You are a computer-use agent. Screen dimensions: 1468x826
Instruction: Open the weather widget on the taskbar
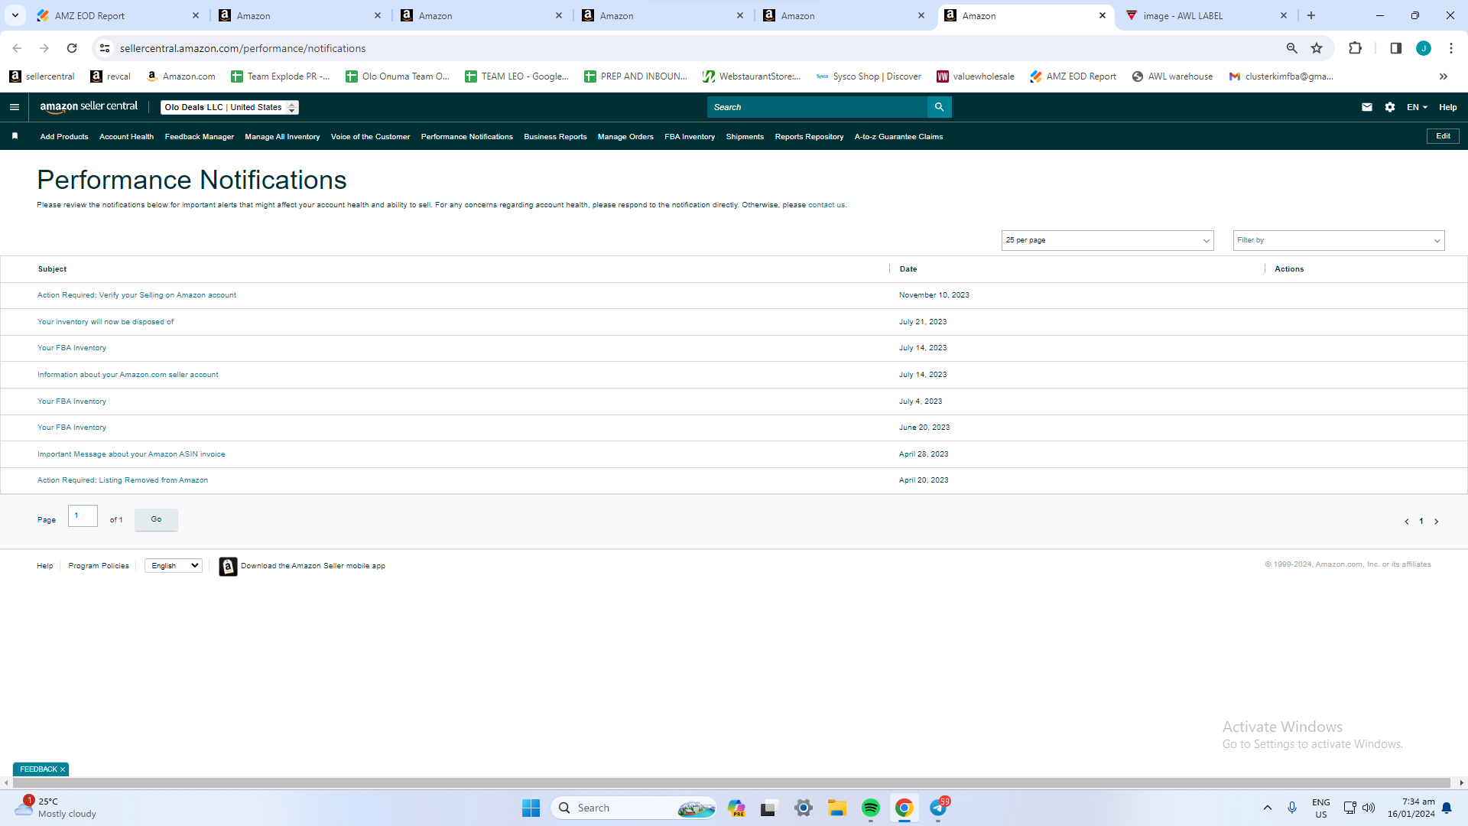(57, 808)
